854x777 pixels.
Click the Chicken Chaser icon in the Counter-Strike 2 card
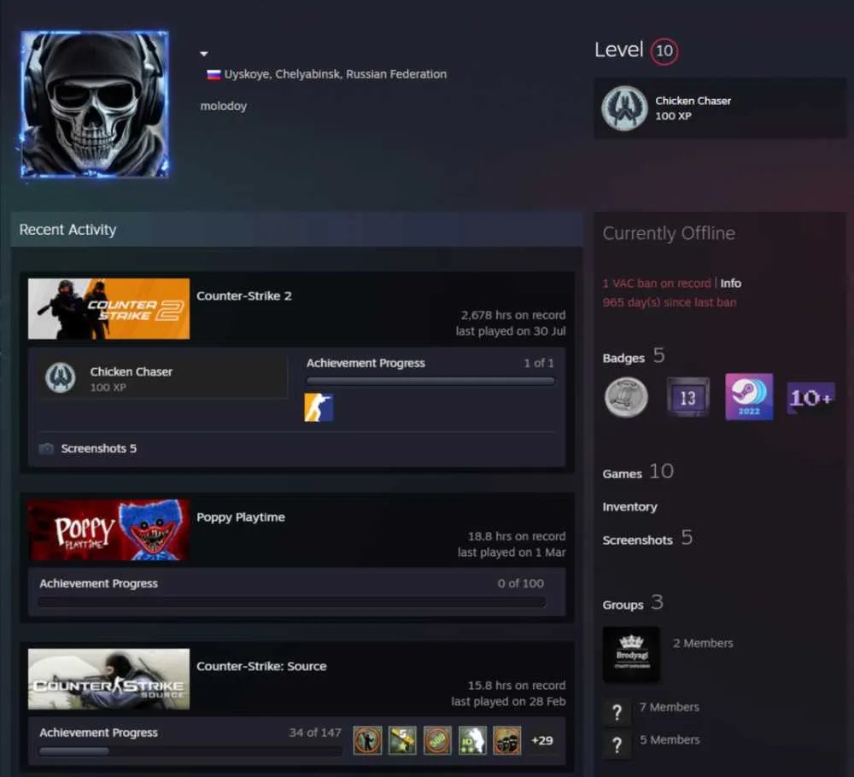(61, 377)
